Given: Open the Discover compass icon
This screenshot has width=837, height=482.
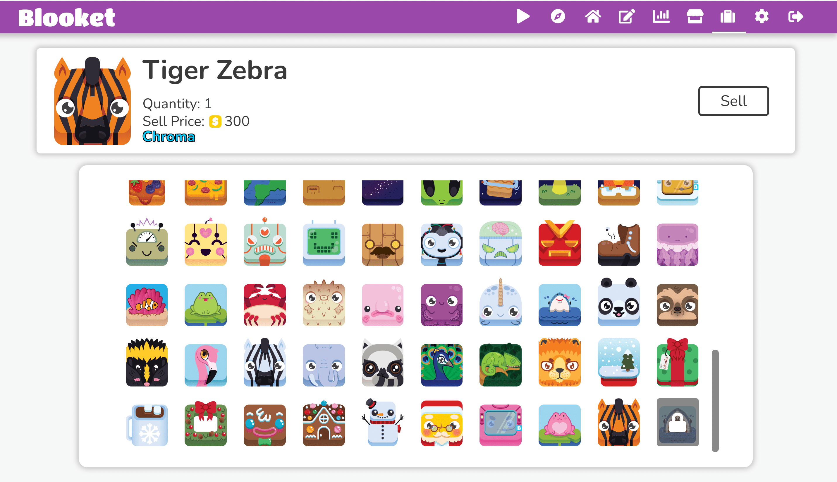Looking at the screenshot, I should (x=558, y=17).
